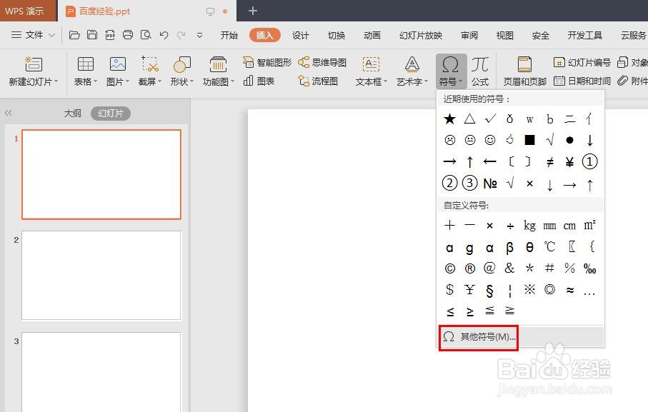Insert the ‰ per-mille symbol
This screenshot has width=648, height=412.
pos(589,268)
